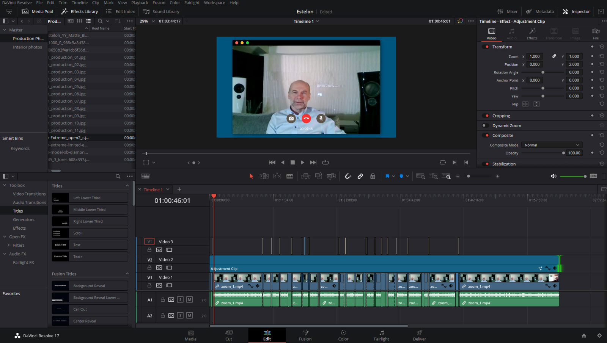Screen dimensions: 607x343
Task: Adjust the Rotation Angle slider
Action: [x=543, y=72]
